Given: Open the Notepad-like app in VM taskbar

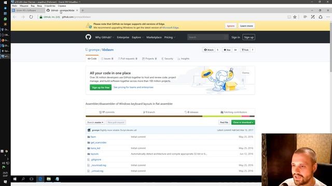Looking at the screenshot, I should coord(57,179).
